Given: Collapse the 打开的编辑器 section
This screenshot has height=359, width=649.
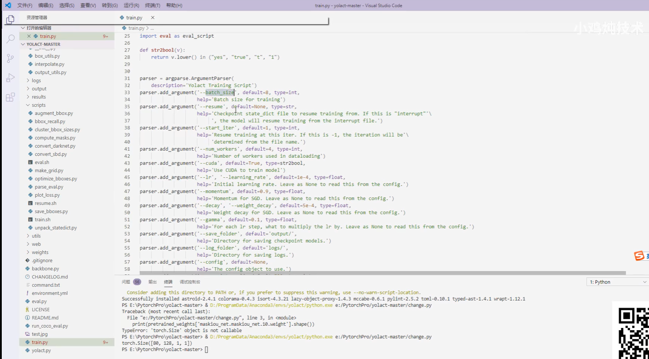Looking at the screenshot, I should [67, 28].
